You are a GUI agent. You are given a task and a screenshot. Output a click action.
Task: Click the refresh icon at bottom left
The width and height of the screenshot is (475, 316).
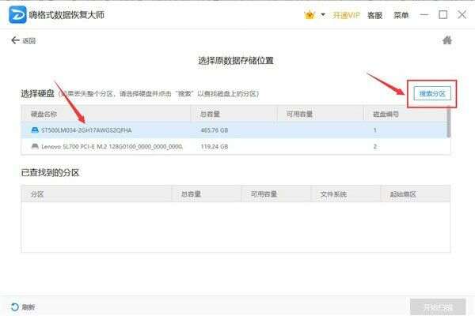click(14, 307)
